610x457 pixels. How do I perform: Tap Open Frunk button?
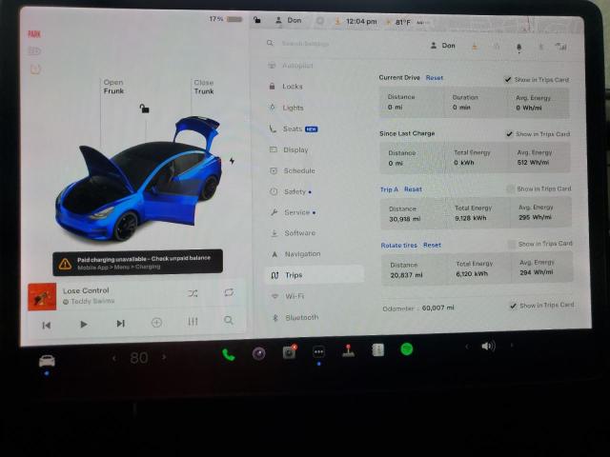click(113, 87)
